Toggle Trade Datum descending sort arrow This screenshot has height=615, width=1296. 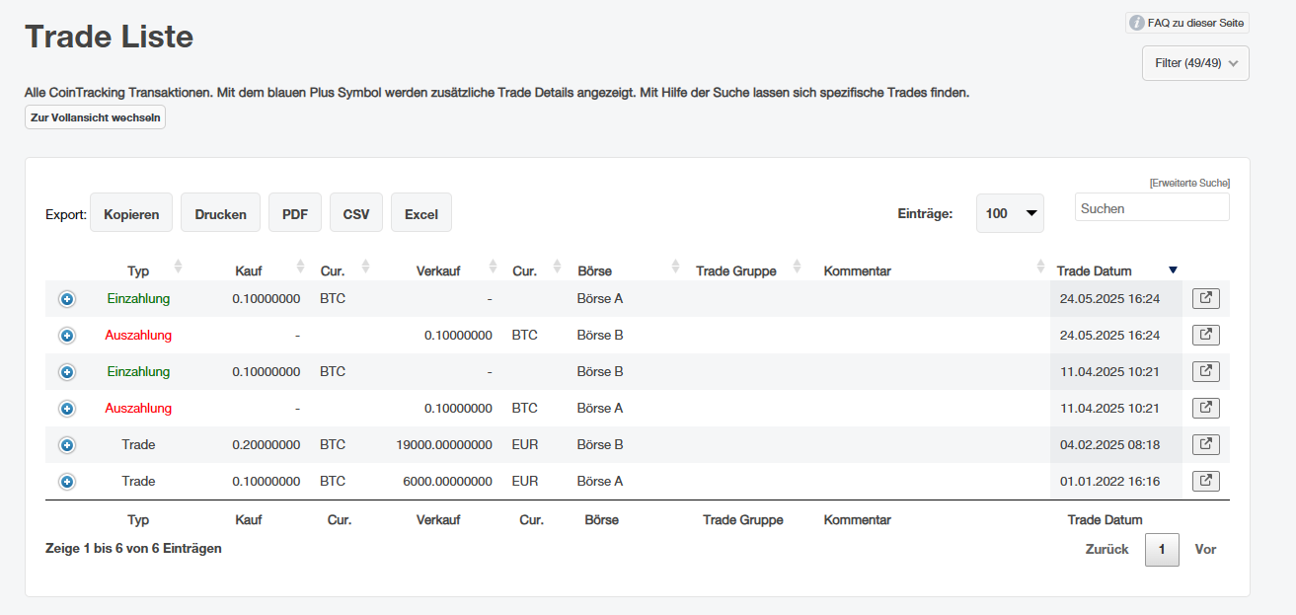point(1173,270)
